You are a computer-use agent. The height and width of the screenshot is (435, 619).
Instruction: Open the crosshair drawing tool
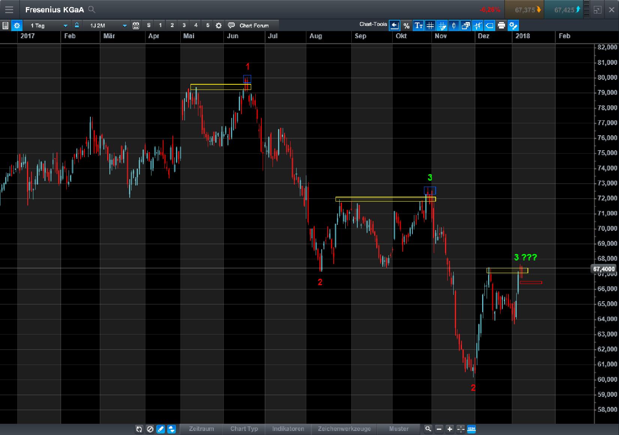(442, 25)
